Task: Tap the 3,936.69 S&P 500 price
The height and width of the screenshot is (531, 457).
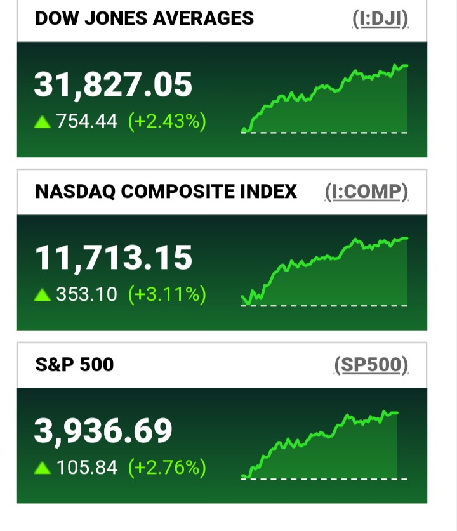Action: (103, 431)
